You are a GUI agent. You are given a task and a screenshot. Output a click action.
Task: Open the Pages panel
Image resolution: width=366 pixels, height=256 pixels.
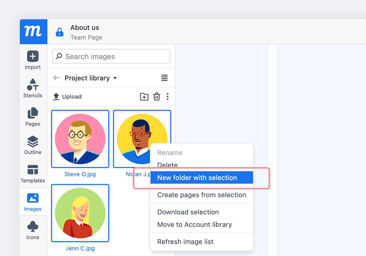[x=33, y=117]
